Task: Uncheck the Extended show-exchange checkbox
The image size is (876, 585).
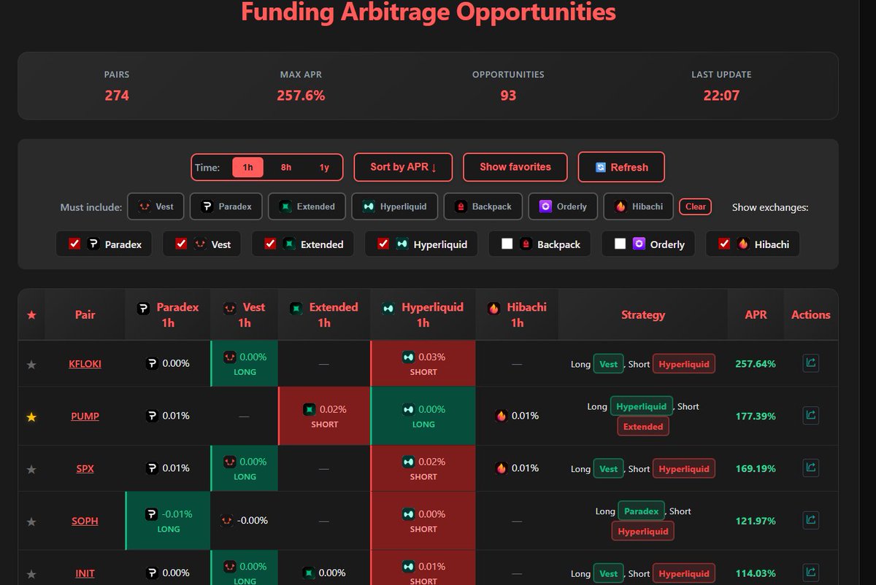Action: (270, 244)
